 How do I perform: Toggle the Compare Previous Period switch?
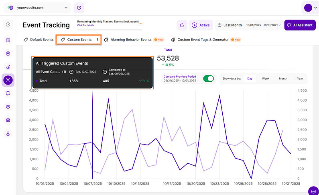208,78
